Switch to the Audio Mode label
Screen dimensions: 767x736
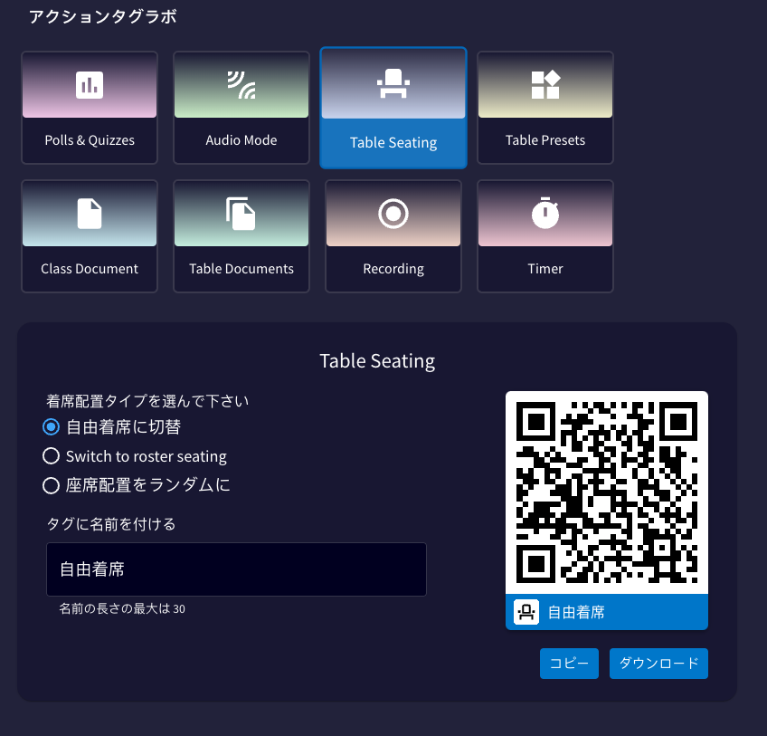[241, 140]
